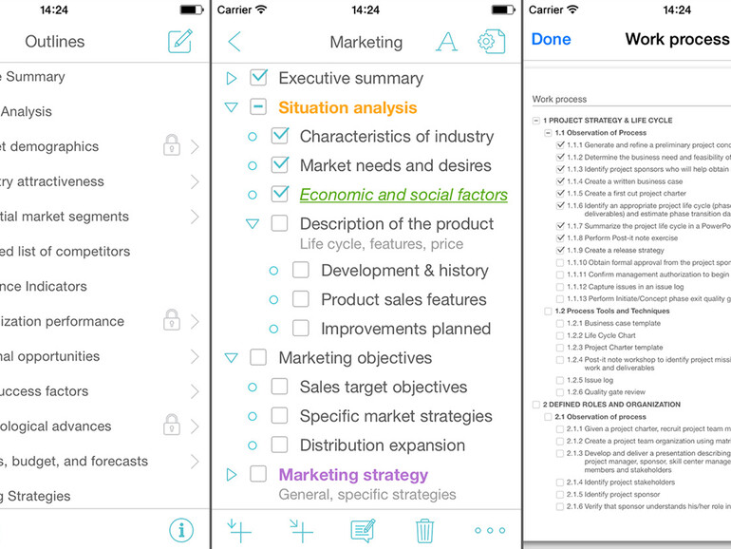Tap the add row icon in bottom toolbar
Image resolution: width=731 pixels, height=549 pixels.
(x=240, y=530)
